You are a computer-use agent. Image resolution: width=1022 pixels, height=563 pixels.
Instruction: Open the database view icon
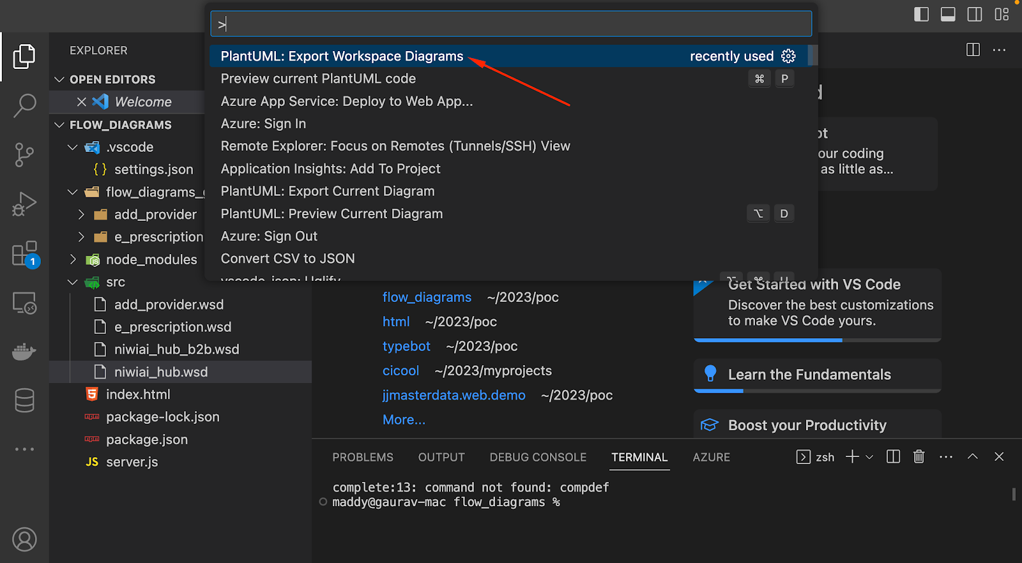click(24, 401)
